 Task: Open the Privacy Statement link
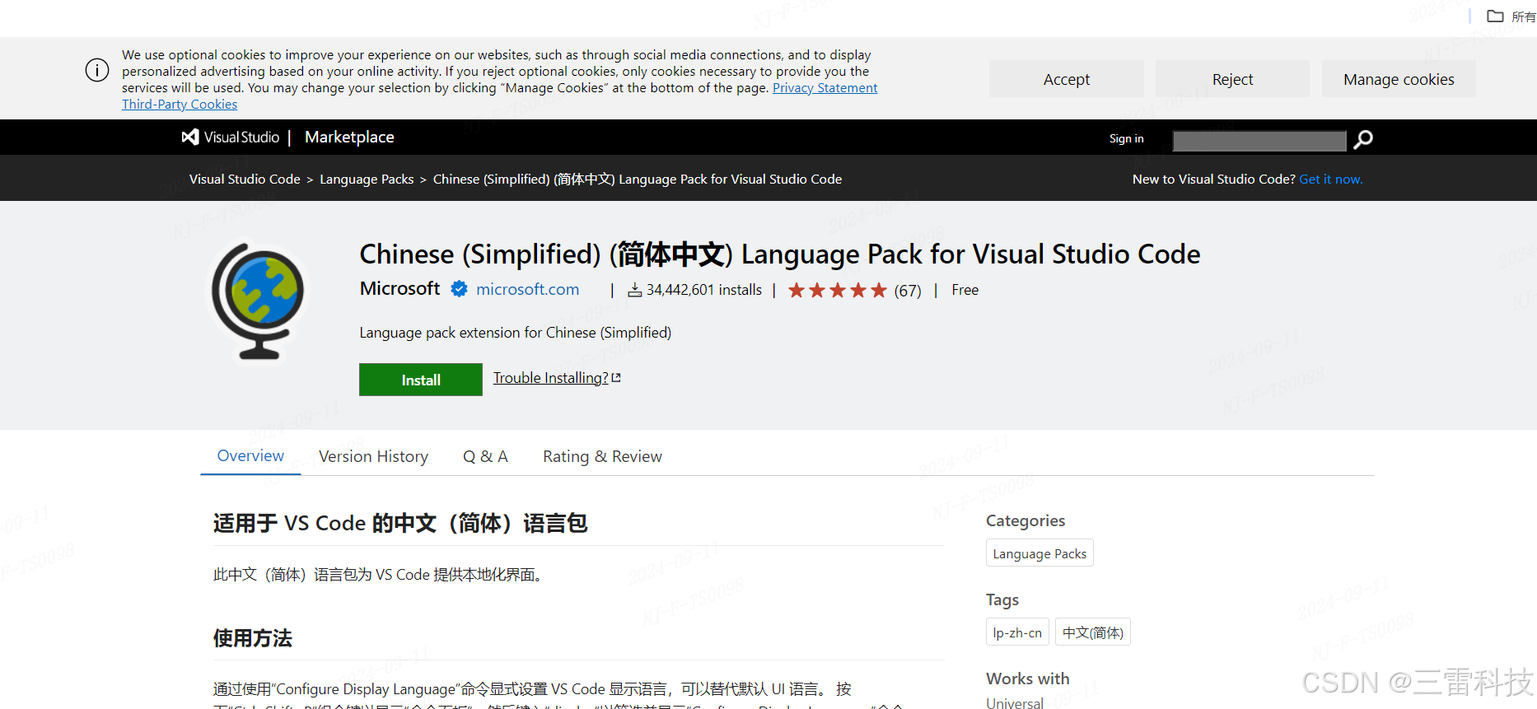(825, 88)
